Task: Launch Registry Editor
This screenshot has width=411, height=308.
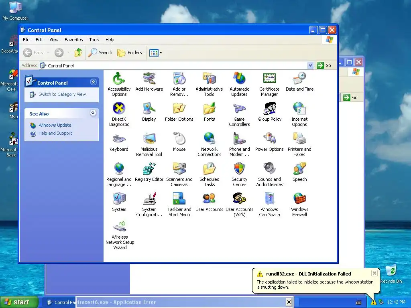Action: [x=149, y=172]
